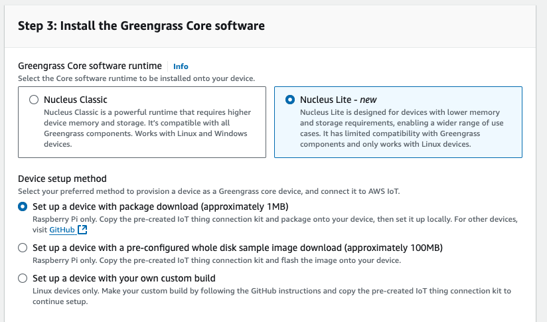Choose the whole disk sample image radio button
The height and width of the screenshot is (322, 547).
(x=23, y=248)
